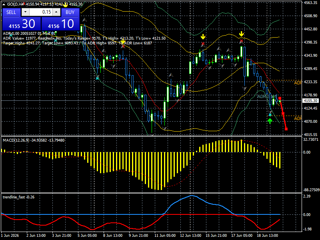The height and width of the screenshot is (240, 320).
Task: Click the cyan cross marker near 5 Jun
Action: click(97, 78)
